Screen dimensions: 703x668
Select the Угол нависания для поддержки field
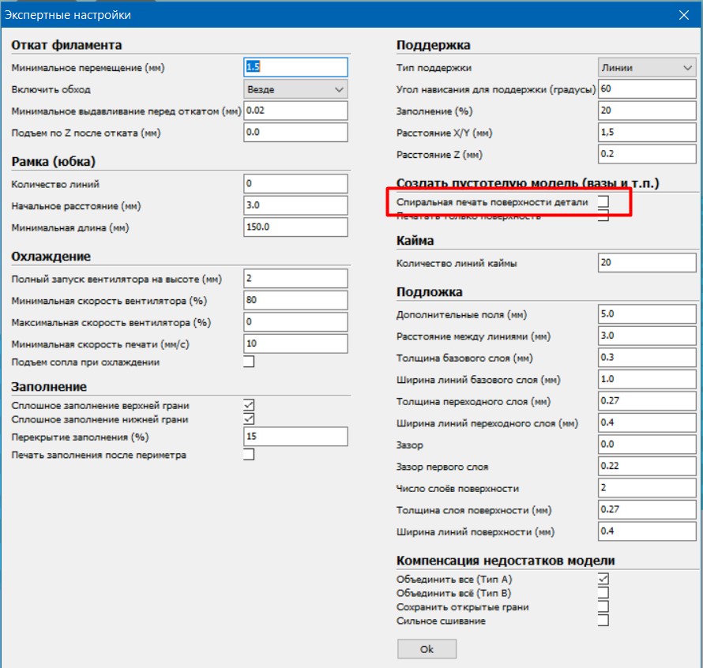646,89
